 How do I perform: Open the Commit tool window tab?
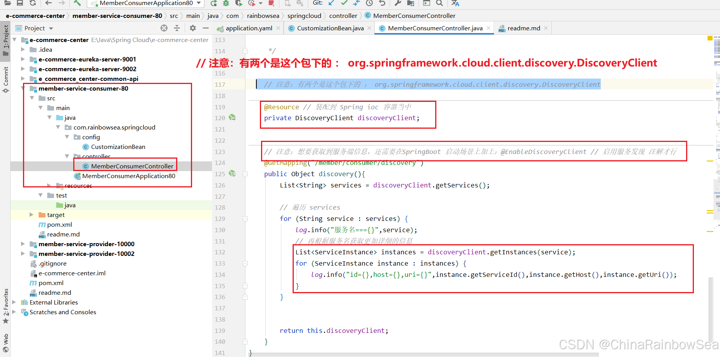click(x=5, y=79)
